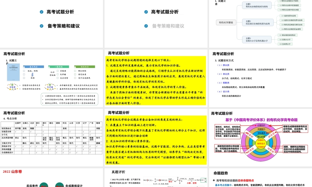Select 主题1 有机化合物的组成与结构 node
This screenshot has width=312, height=187.
click(257, 5)
